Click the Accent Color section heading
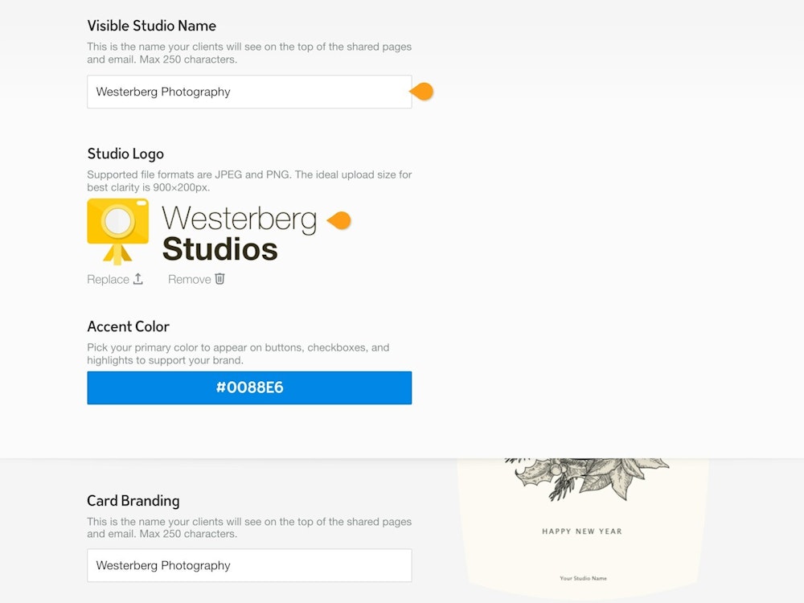This screenshot has width=804, height=603. [128, 326]
